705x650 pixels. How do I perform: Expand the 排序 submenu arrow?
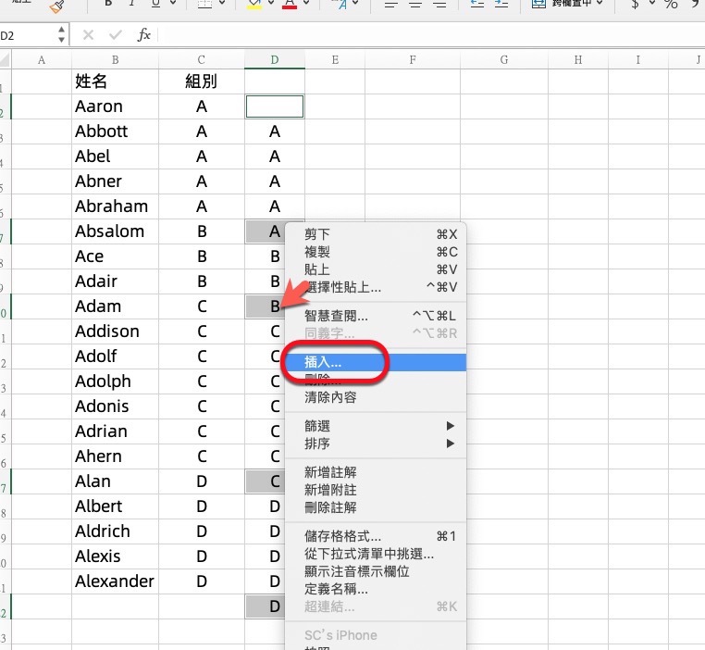[x=450, y=444]
